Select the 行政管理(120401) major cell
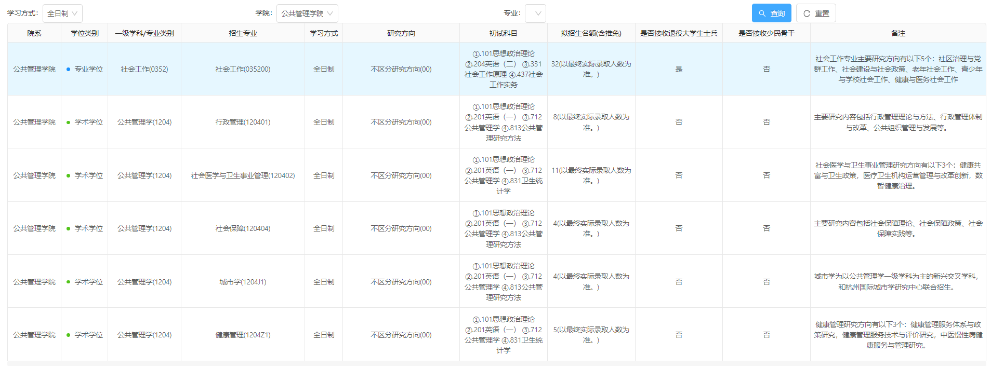This screenshot has height=368, width=991. 243,122
